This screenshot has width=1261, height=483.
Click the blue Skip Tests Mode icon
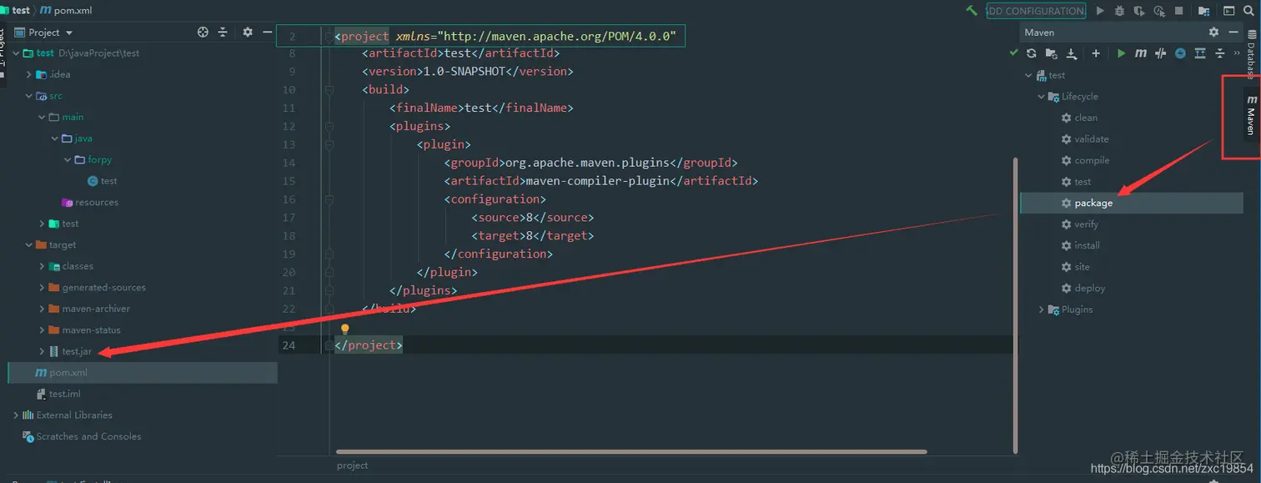click(x=1180, y=53)
